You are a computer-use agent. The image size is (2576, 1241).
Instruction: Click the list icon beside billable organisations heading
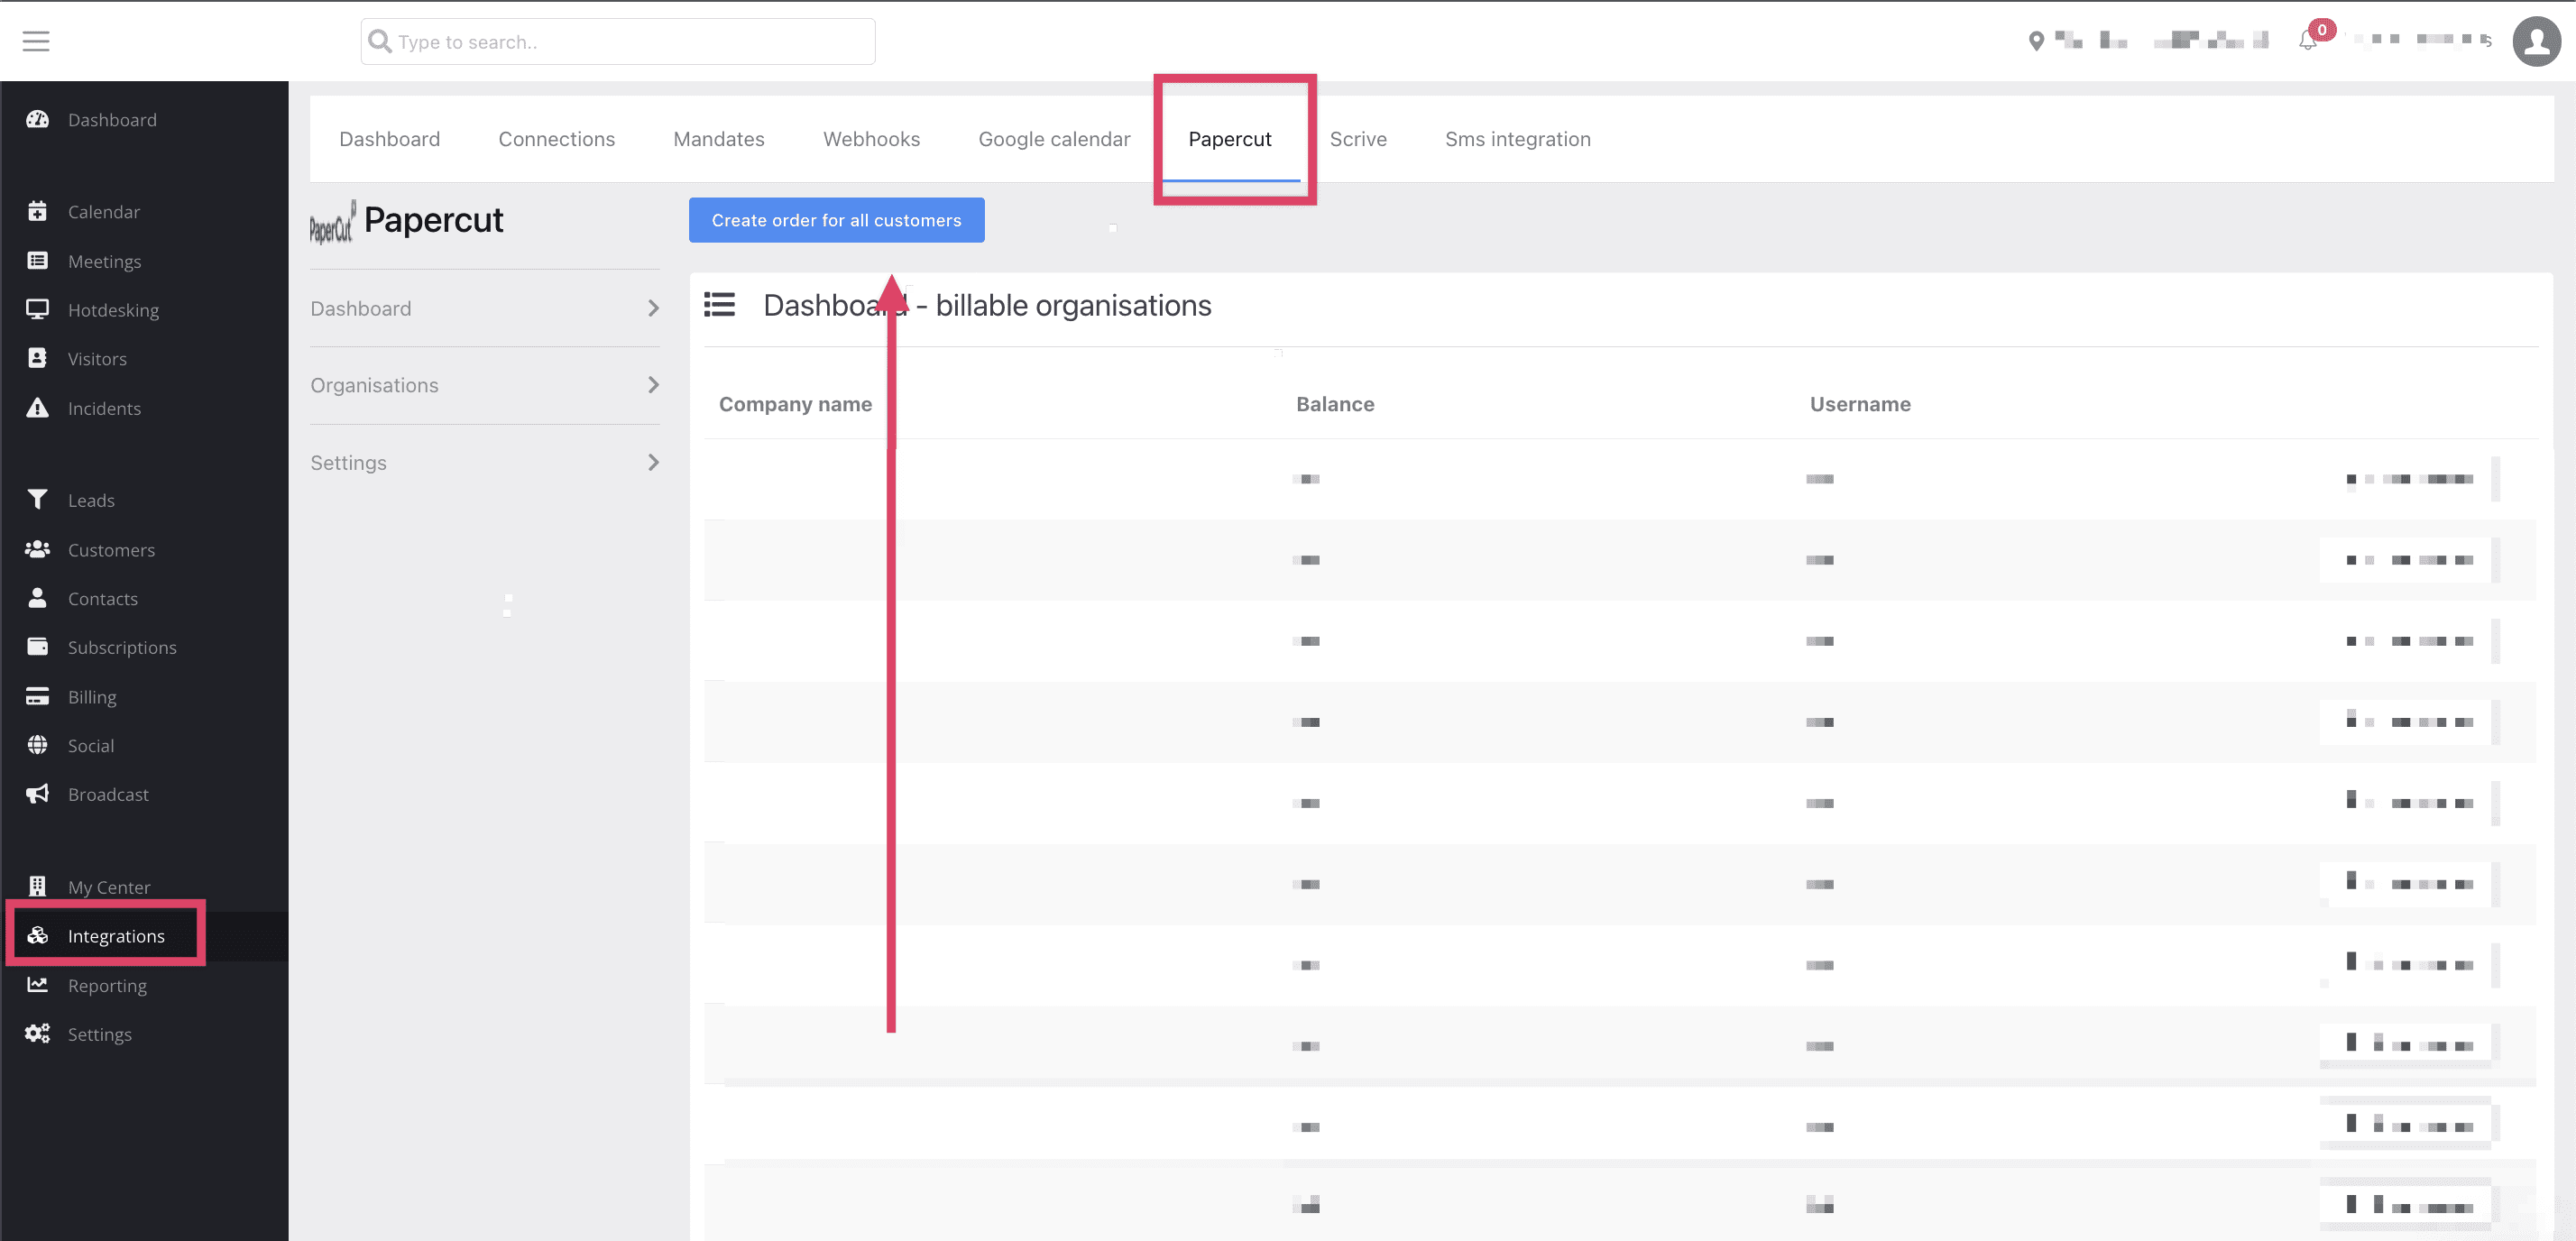(x=719, y=305)
